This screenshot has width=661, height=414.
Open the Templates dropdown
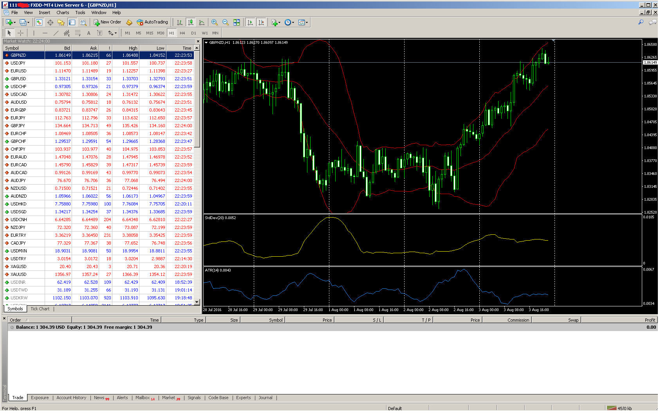click(303, 22)
